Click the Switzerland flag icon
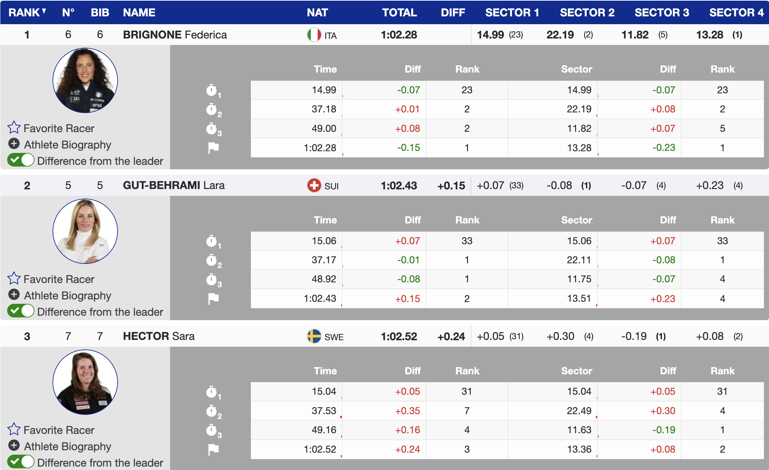 314,186
